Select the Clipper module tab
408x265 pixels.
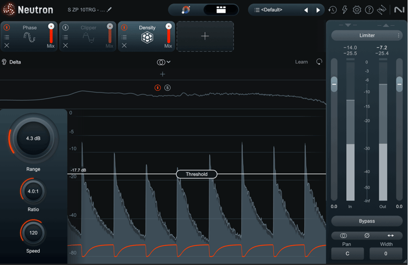click(x=88, y=37)
